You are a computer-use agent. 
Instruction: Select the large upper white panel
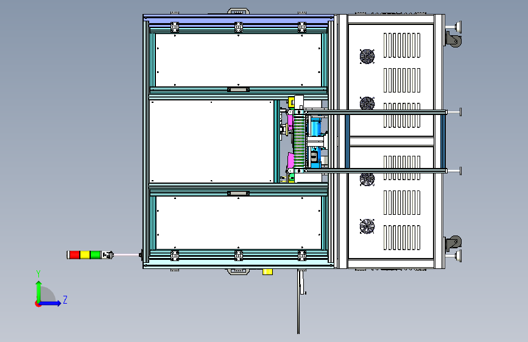pyautogui.click(x=238, y=60)
